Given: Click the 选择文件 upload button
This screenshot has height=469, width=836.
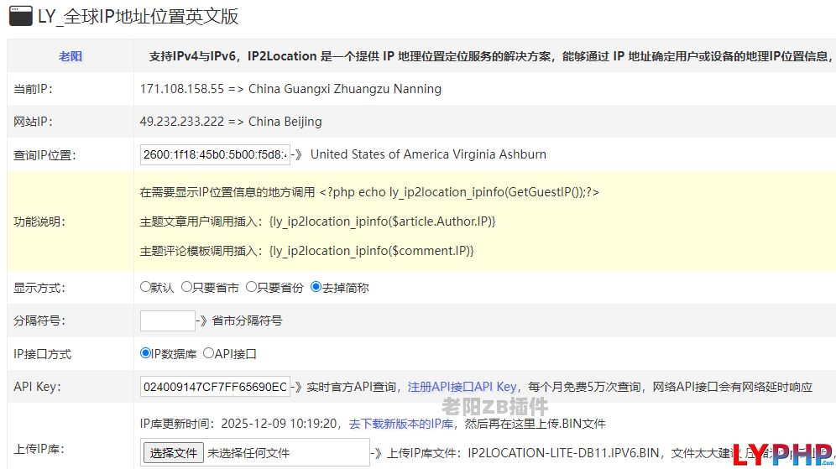Looking at the screenshot, I should [x=173, y=453].
